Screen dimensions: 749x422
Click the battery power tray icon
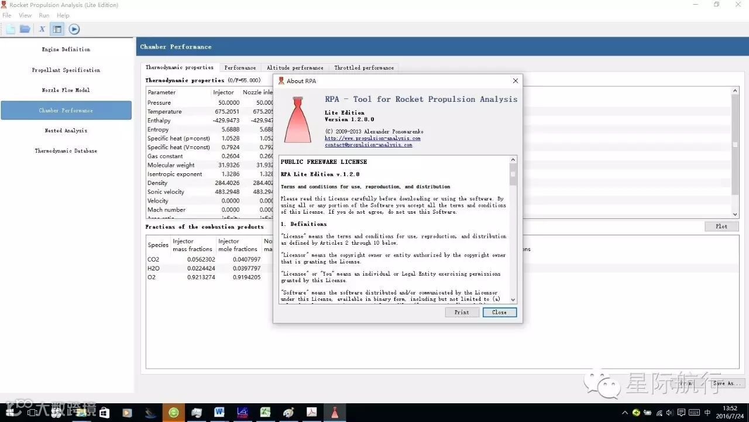coord(648,413)
